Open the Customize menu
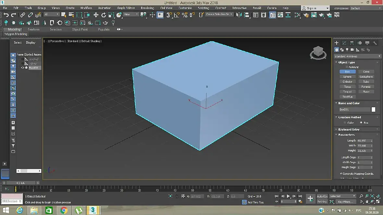The image size is (383, 215). [185, 8]
